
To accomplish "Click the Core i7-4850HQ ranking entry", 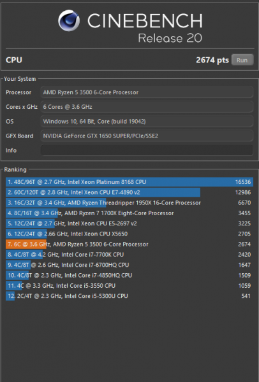I will point(129,275).
